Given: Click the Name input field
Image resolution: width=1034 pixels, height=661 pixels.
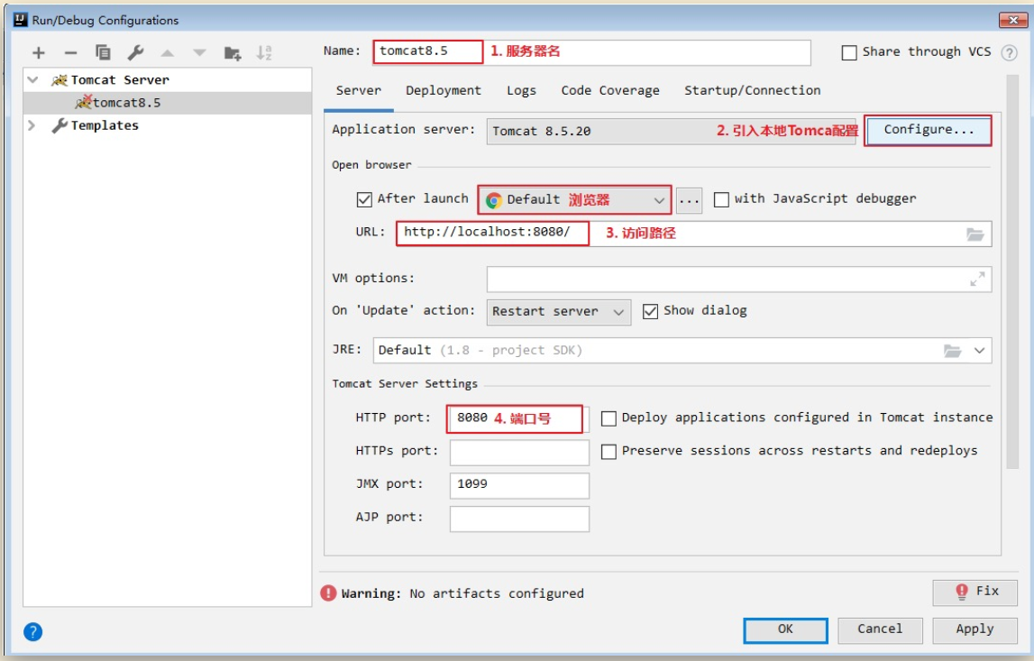Looking at the screenshot, I should click(592, 52).
